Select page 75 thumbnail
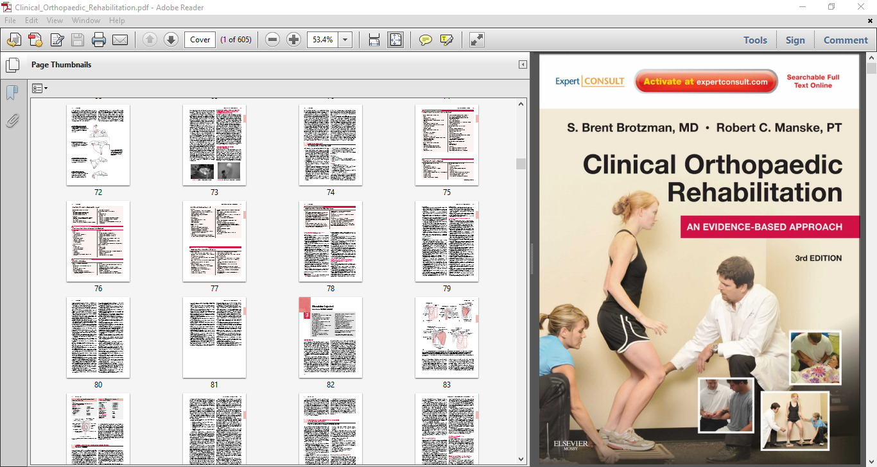The width and height of the screenshot is (877, 467). coord(447,145)
